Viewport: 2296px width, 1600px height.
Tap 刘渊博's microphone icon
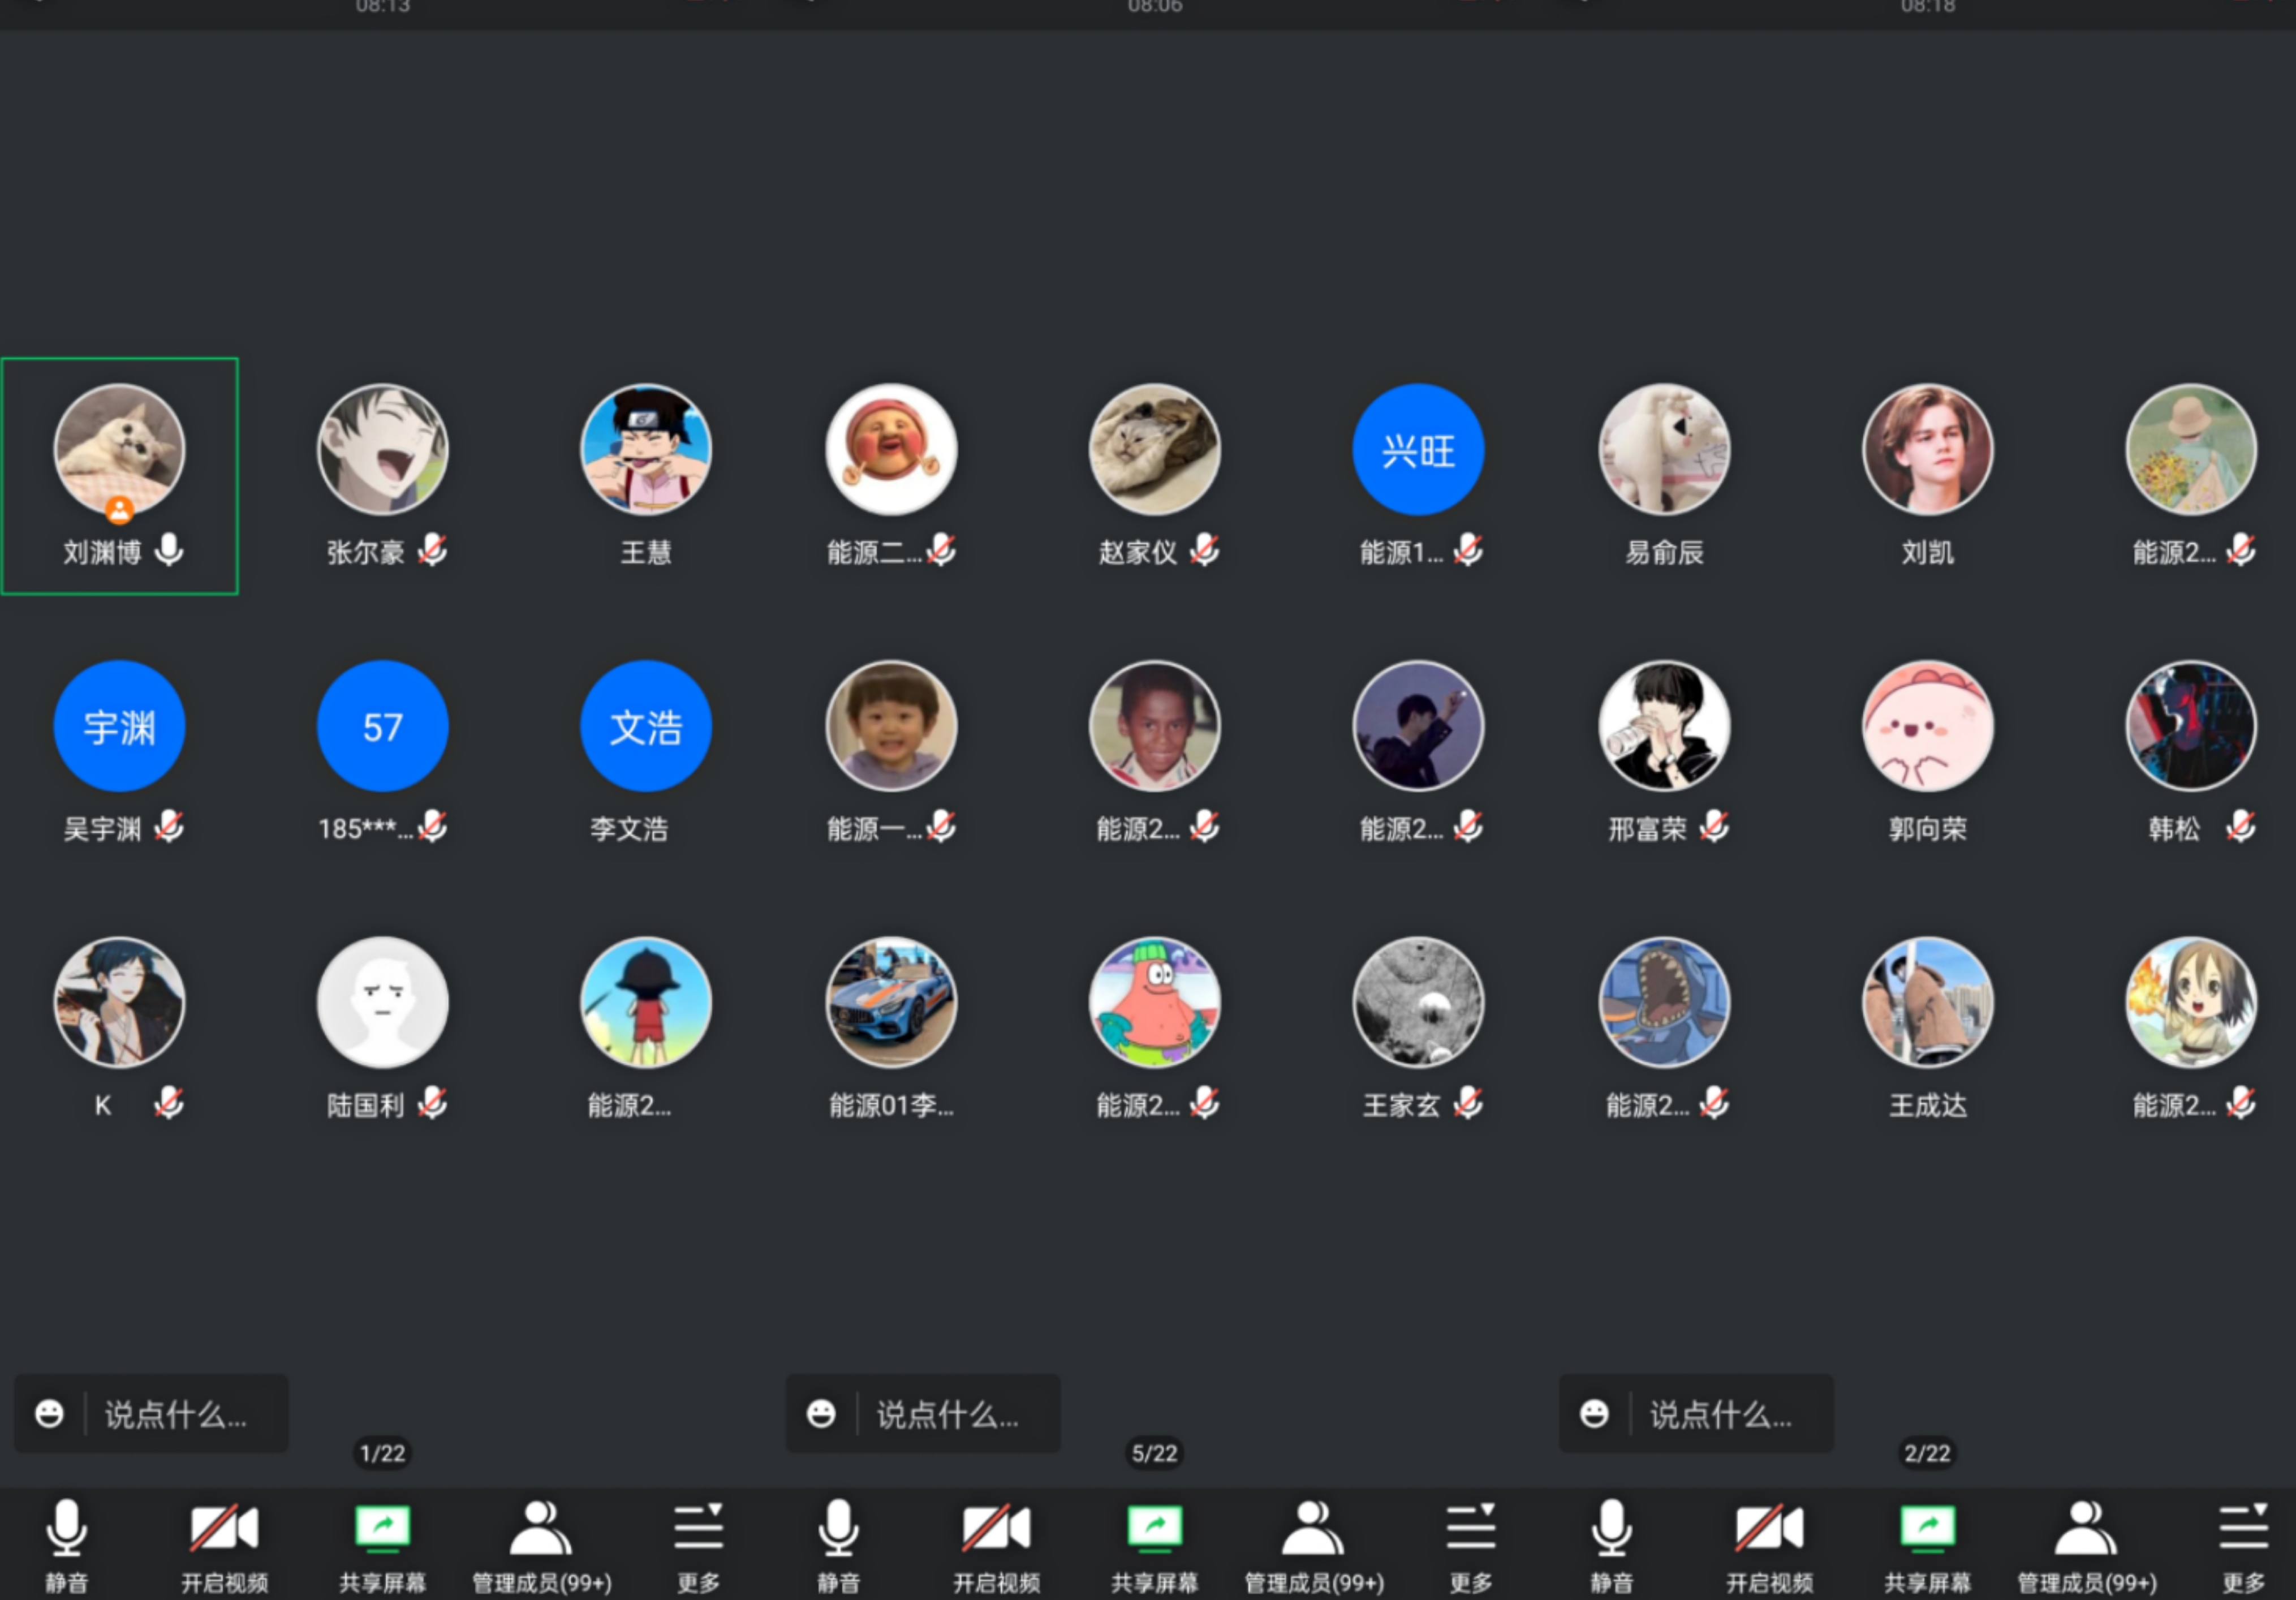(170, 550)
